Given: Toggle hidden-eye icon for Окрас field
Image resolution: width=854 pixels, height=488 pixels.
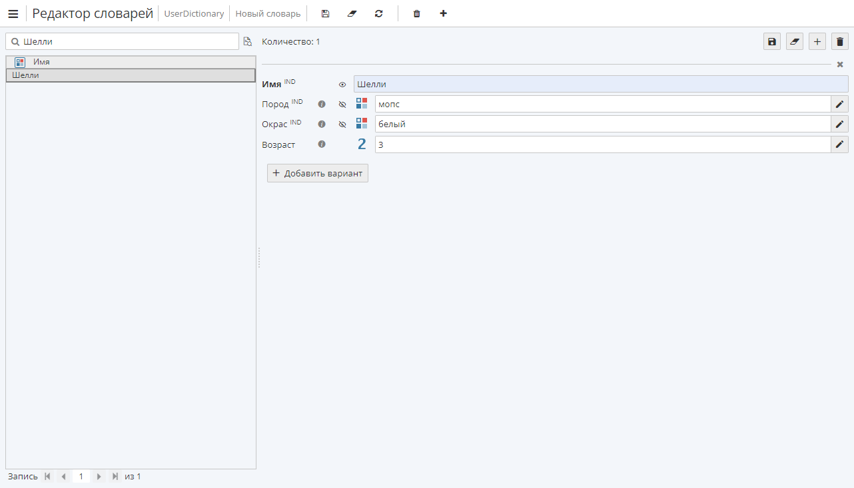Looking at the screenshot, I should coord(342,124).
